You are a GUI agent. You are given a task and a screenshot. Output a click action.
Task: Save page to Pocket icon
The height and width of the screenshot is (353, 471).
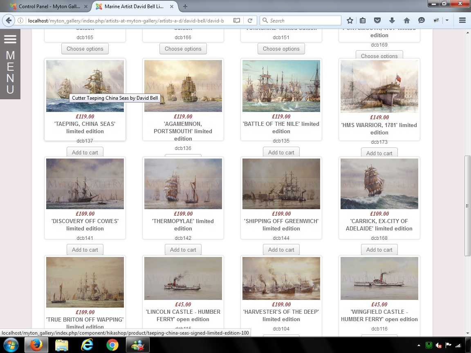(x=377, y=20)
